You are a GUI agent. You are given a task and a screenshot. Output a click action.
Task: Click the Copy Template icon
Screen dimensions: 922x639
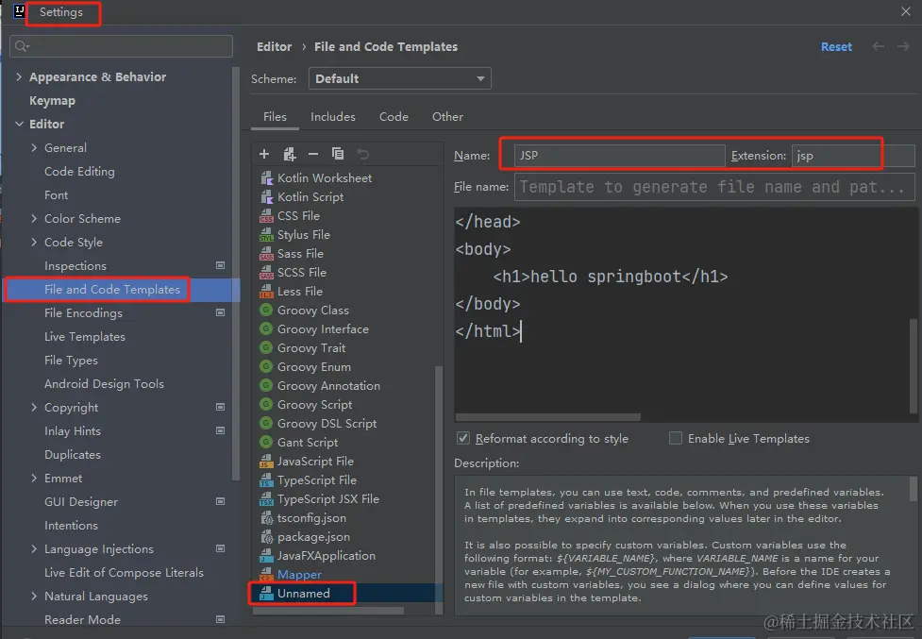(338, 154)
